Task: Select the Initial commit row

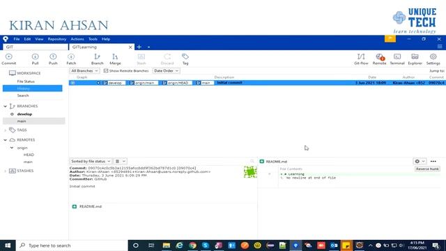Action: point(257,83)
